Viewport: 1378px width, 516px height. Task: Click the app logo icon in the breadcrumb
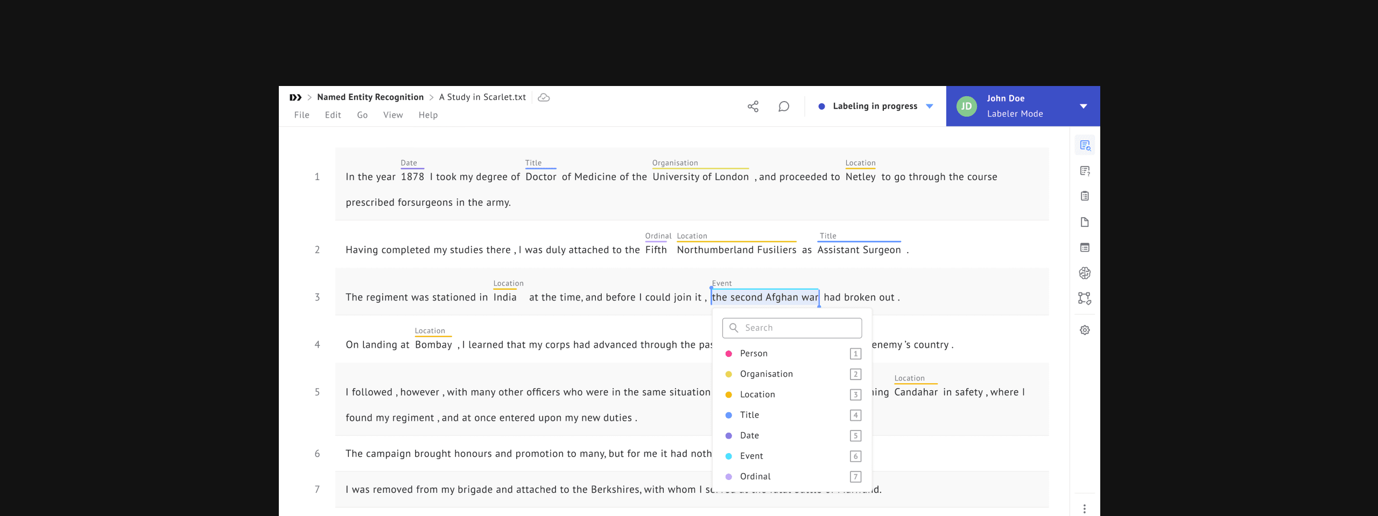pos(295,97)
